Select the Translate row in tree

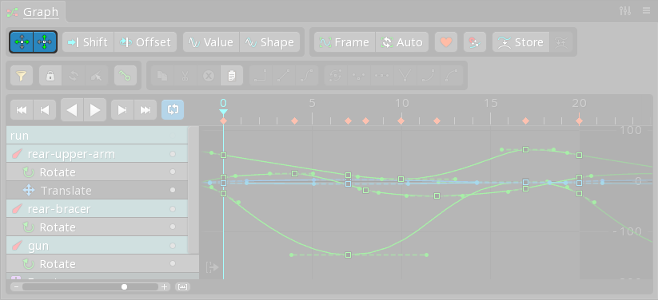pyautogui.click(x=97, y=190)
